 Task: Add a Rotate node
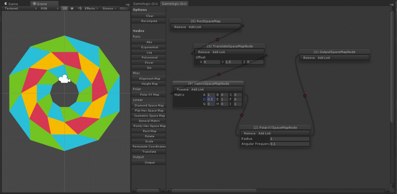pos(149,136)
